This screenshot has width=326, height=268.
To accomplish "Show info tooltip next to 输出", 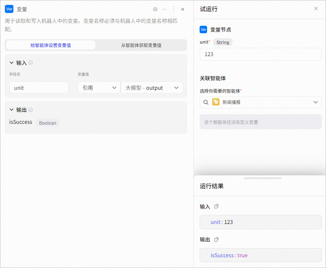I will click(31, 110).
